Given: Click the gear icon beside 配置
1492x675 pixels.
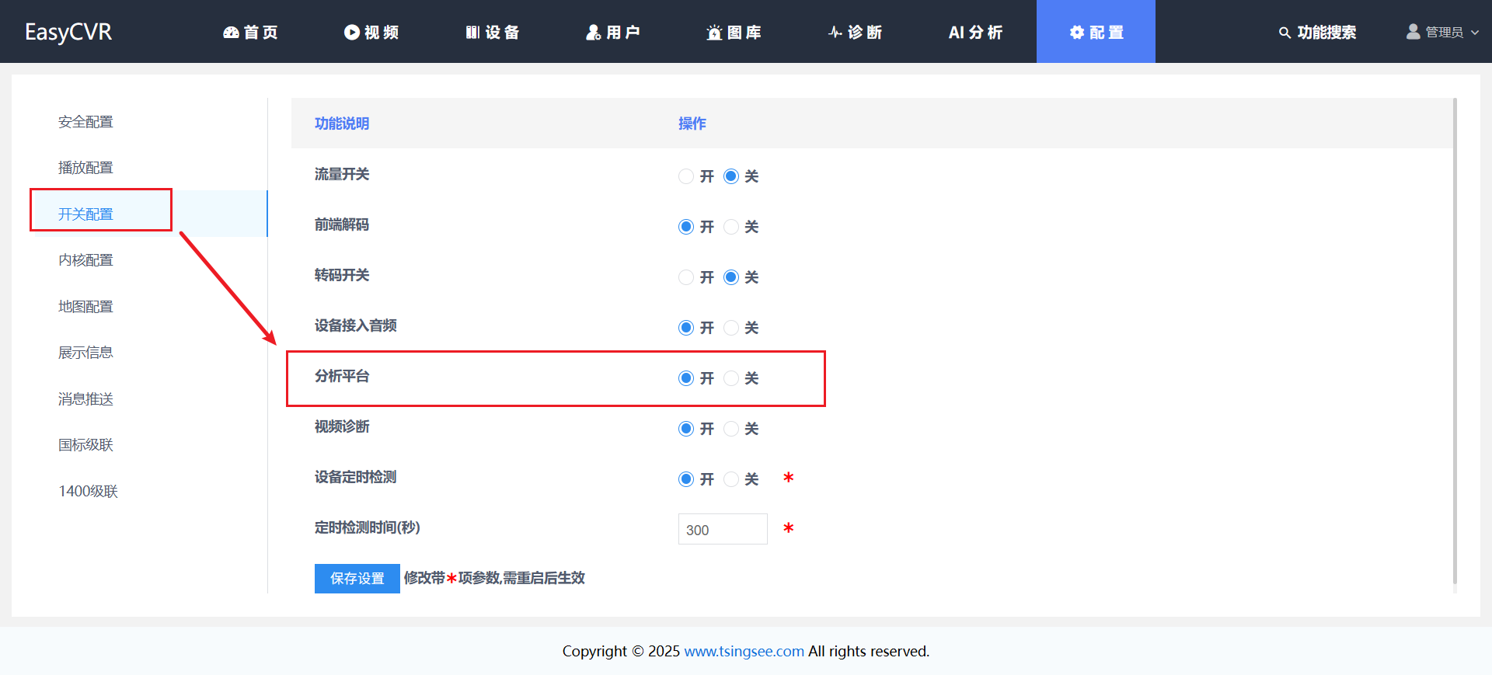Looking at the screenshot, I should 1077,32.
